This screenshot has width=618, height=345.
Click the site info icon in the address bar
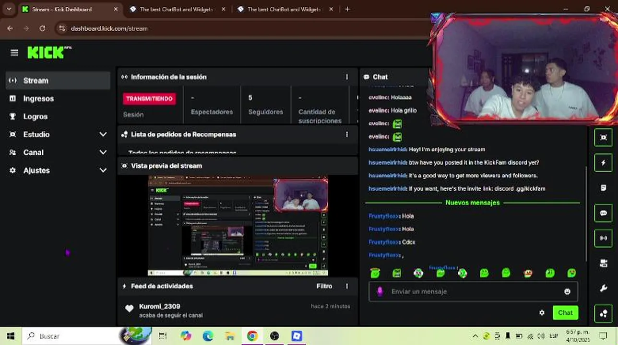(61, 28)
